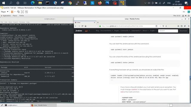Click the Jenkins site Search box

[x=168, y=31]
